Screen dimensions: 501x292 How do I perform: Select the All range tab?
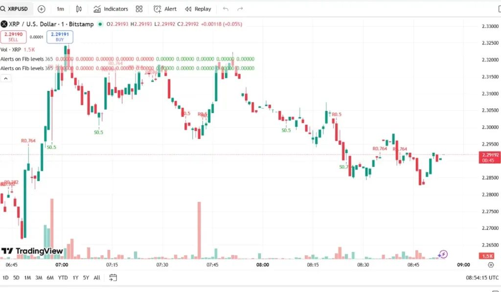pyautogui.click(x=96, y=277)
